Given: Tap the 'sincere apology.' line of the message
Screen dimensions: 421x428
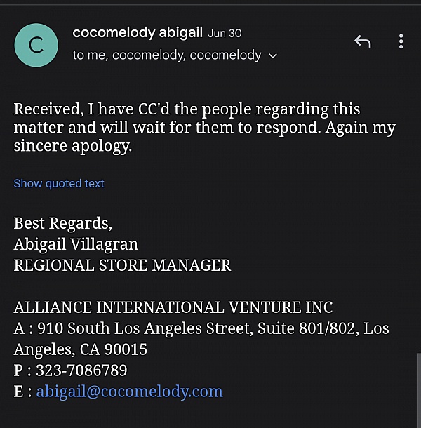Looking at the screenshot, I should point(73,146).
